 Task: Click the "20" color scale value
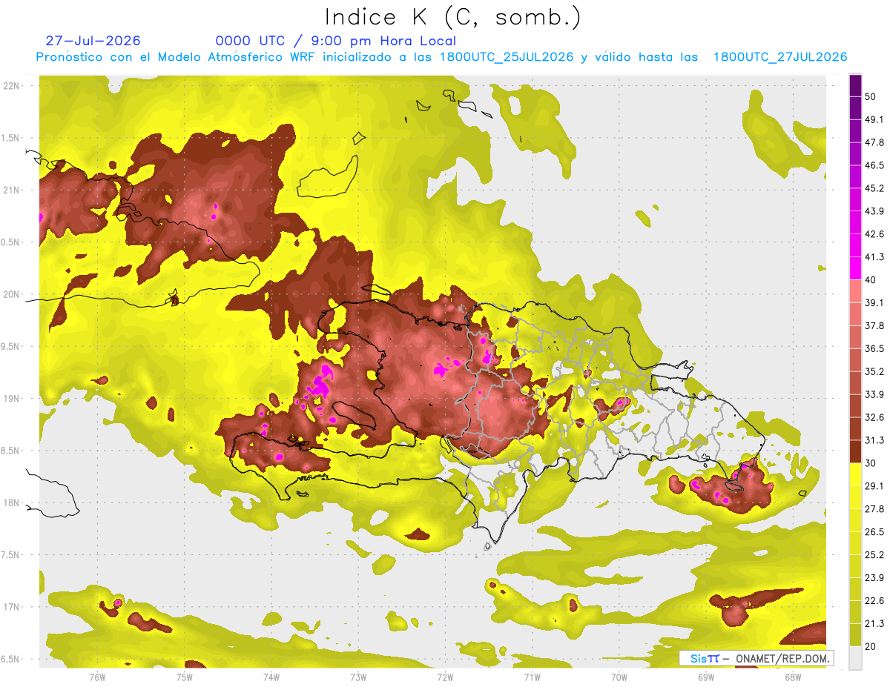pyautogui.click(x=871, y=647)
